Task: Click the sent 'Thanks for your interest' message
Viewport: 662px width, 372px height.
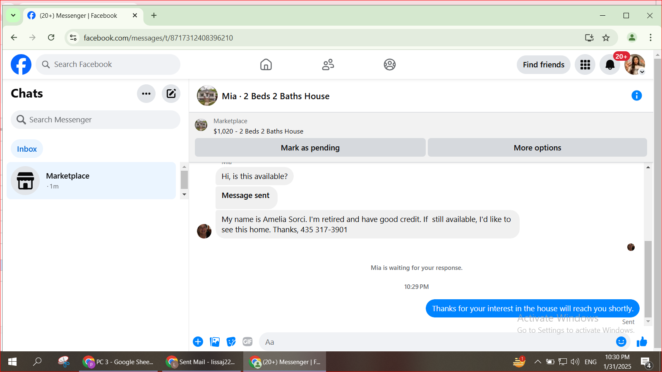Action: tap(532, 309)
